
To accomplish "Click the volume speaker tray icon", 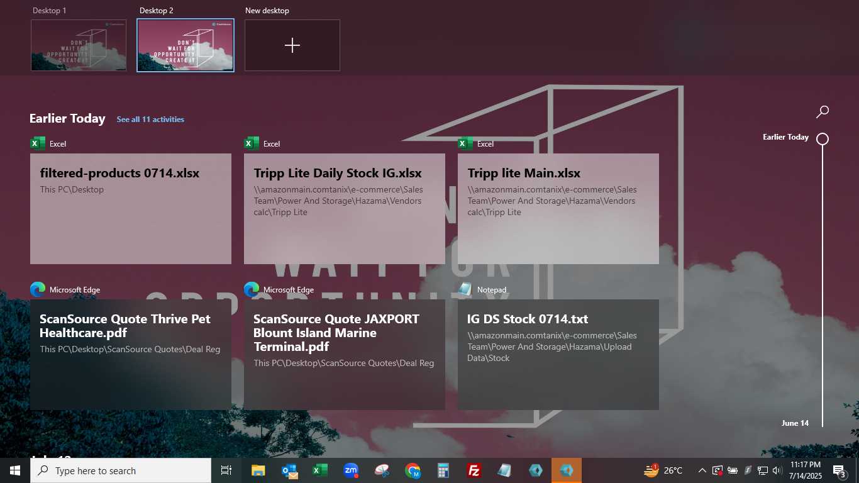I will click(x=777, y=470).
